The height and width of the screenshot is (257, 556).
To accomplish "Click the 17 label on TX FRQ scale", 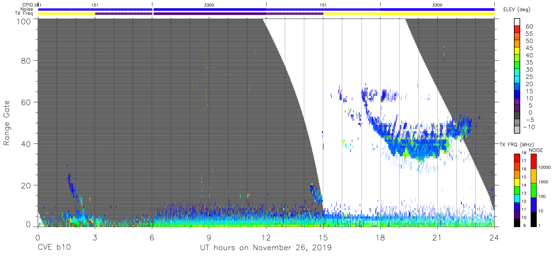I will [523, 161].
